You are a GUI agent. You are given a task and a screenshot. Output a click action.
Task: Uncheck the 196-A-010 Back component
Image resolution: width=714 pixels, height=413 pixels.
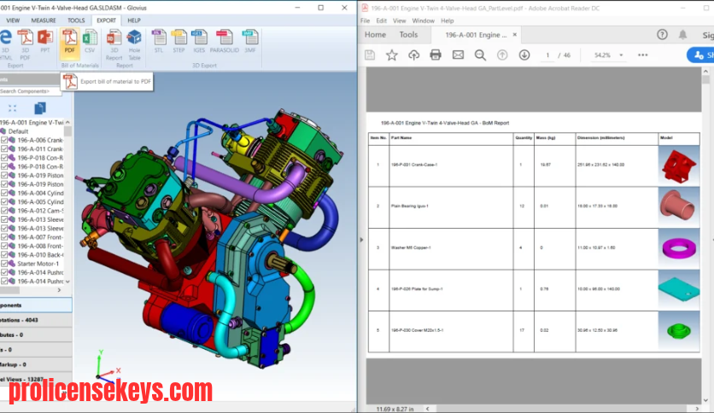[x=4, y=255]
